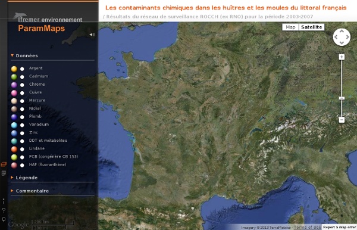Click the ParamMaps title
This screenshot has height=230, width=357.
pyautogui.click(x=42, y=28)
